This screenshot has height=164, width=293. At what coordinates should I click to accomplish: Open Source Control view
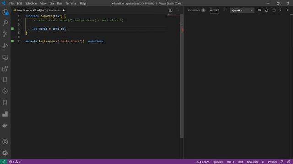coord(5,34)
